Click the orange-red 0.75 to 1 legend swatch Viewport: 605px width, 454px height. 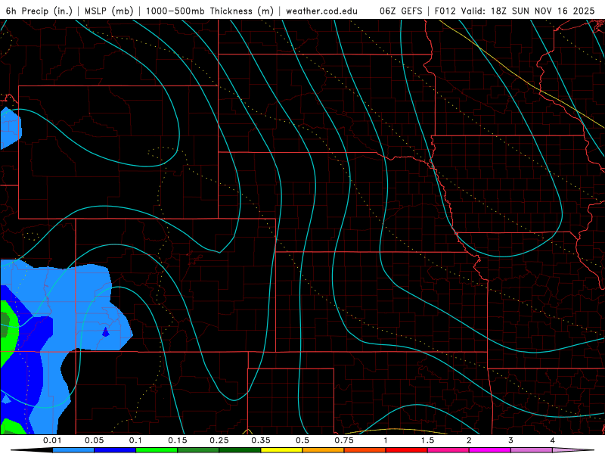pyautogui.click(x=365, y=450)
